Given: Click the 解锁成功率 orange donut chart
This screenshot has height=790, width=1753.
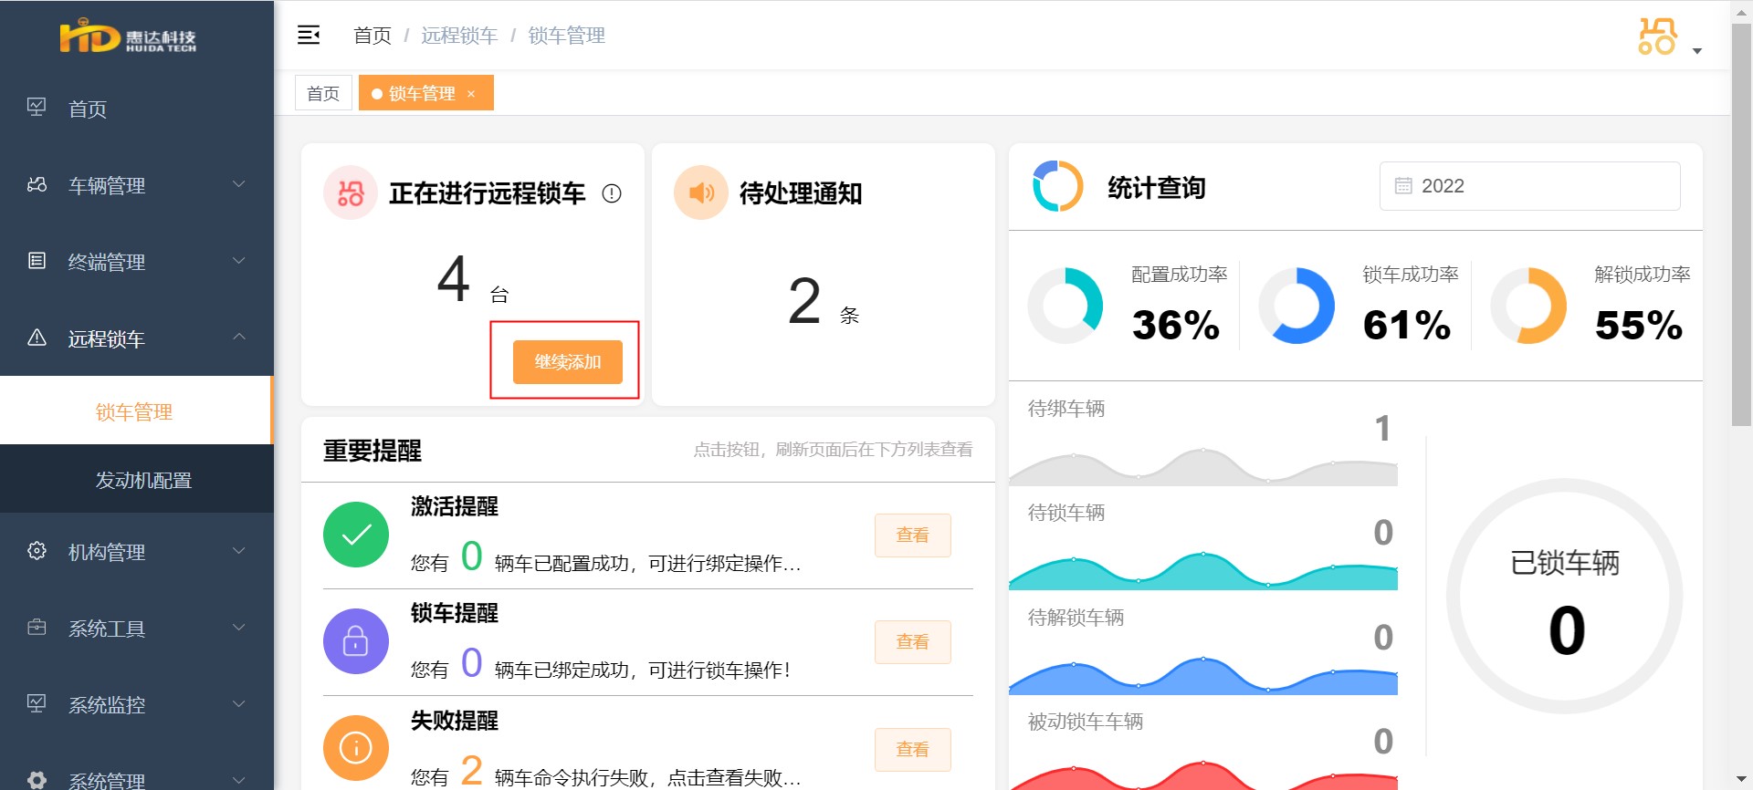Looking at the screenshot, I should (1528, 306).
